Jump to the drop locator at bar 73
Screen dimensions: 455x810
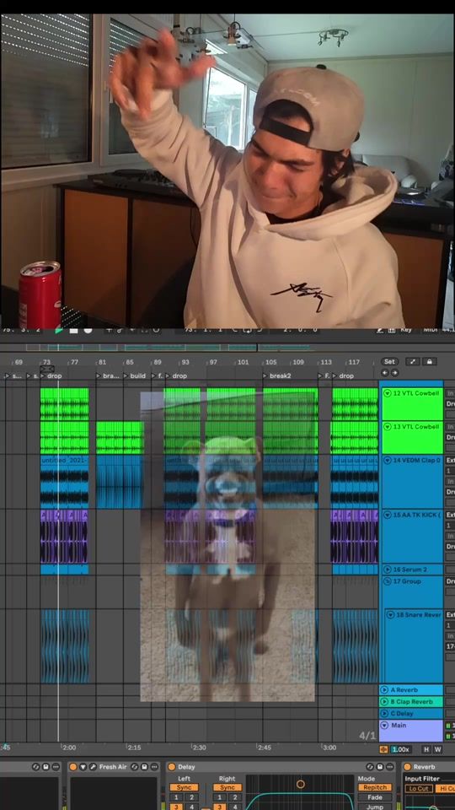click(51, 376)
